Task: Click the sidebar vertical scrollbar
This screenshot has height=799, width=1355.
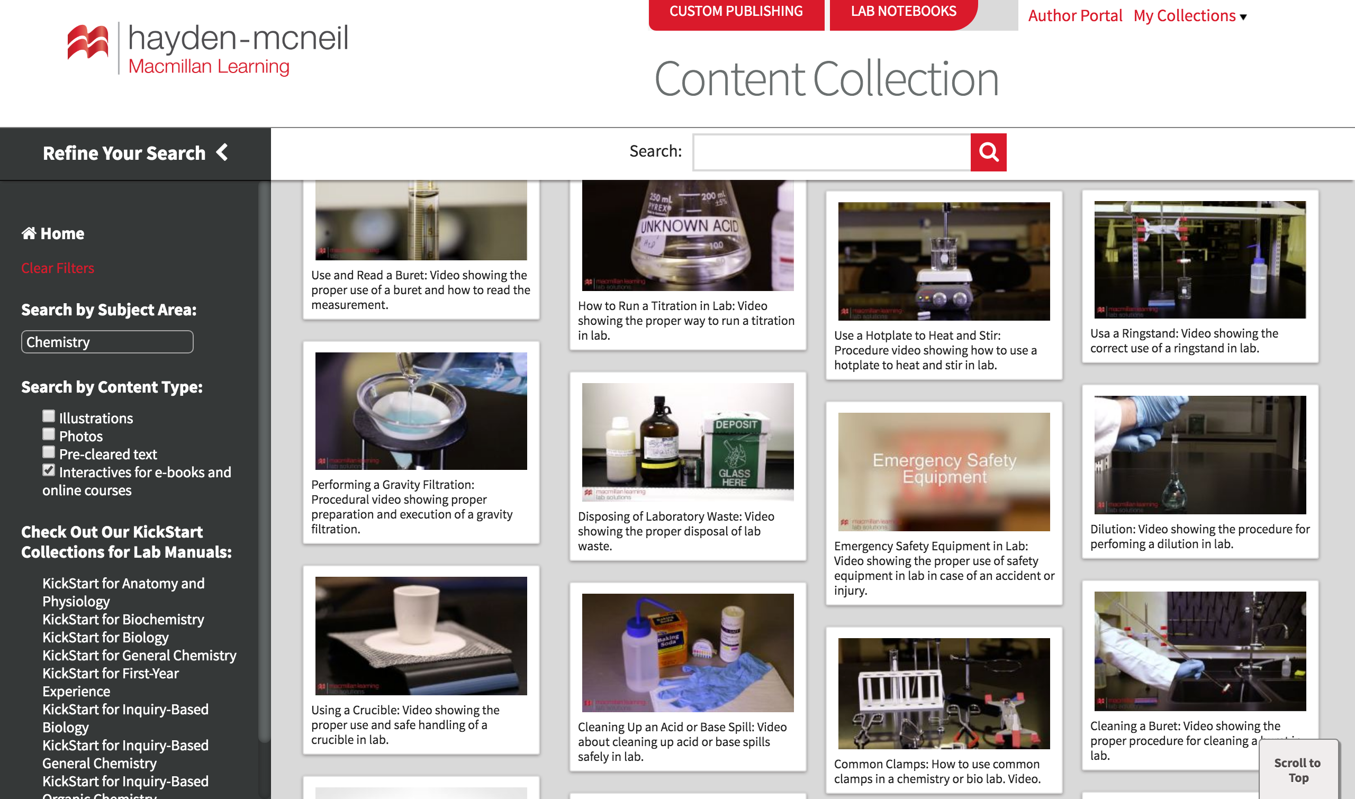Action: [264, 463]
